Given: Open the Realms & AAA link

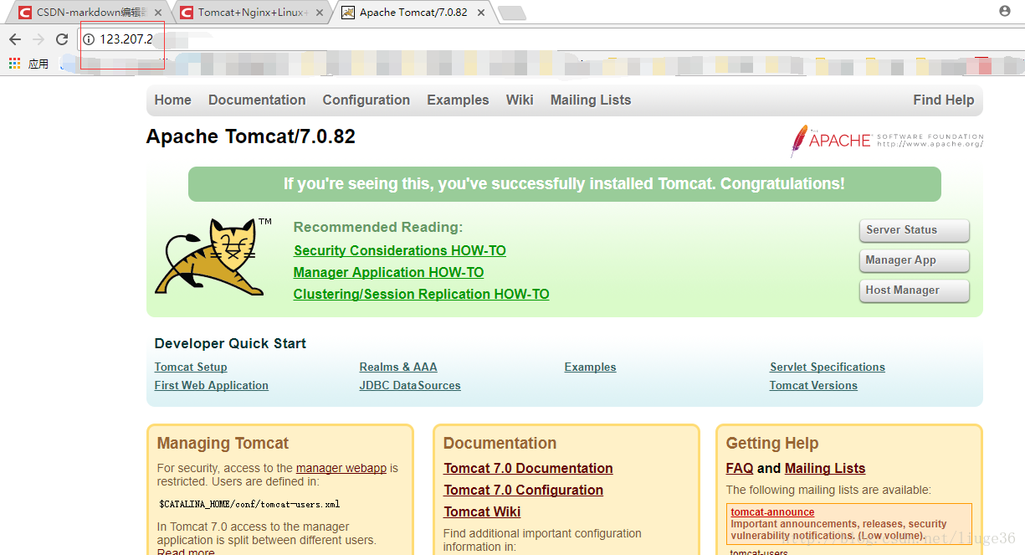Looking at the screenshot, I should click(398, 367).
